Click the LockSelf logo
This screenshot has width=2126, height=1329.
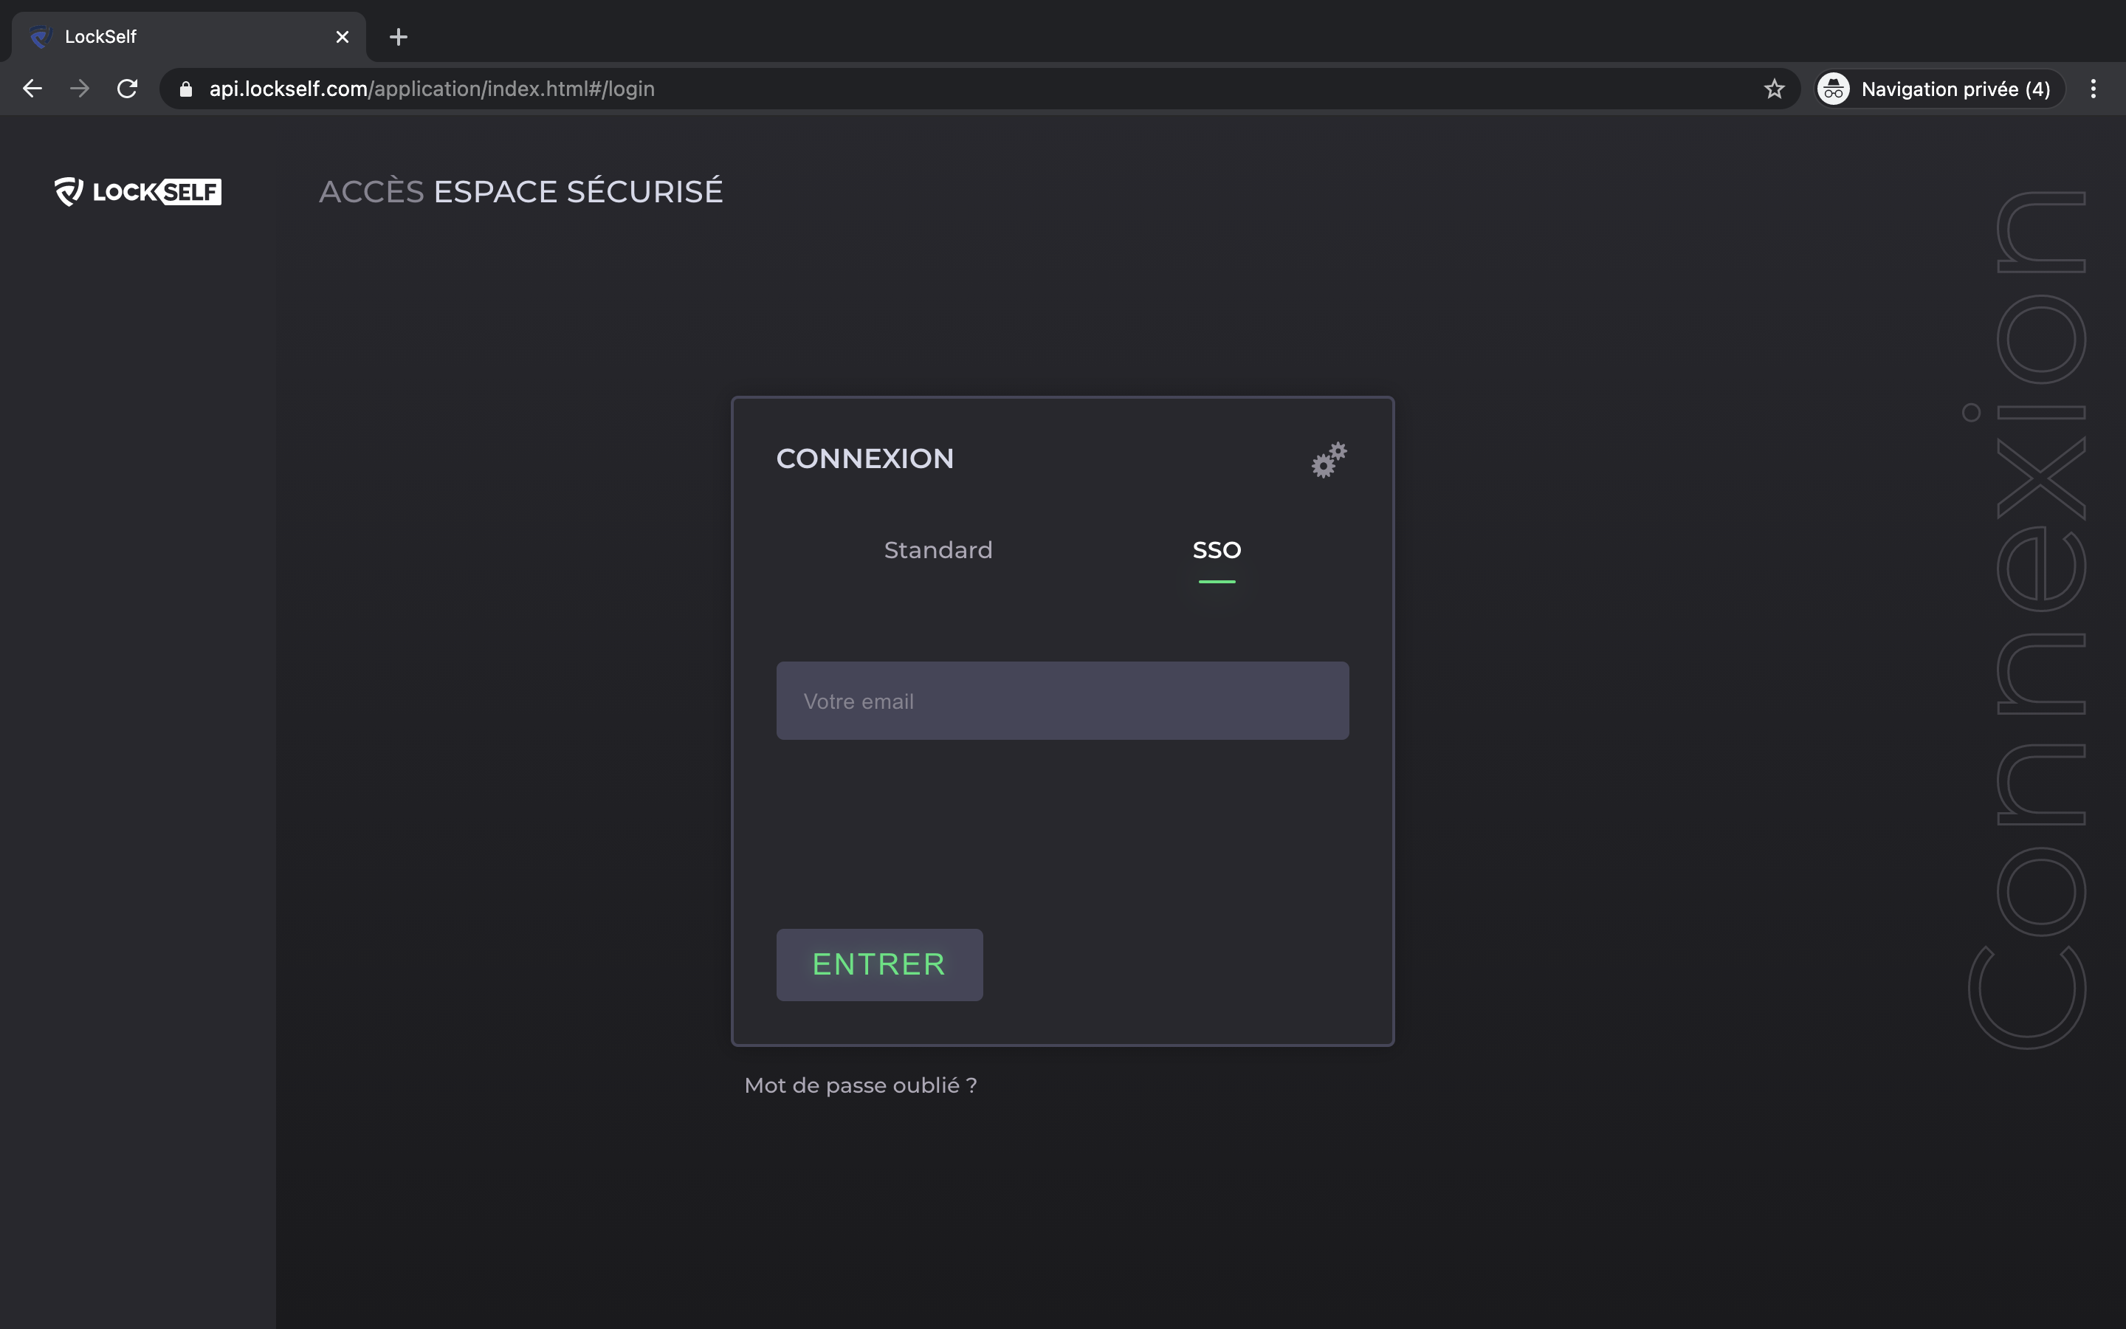tap(138, 192)
